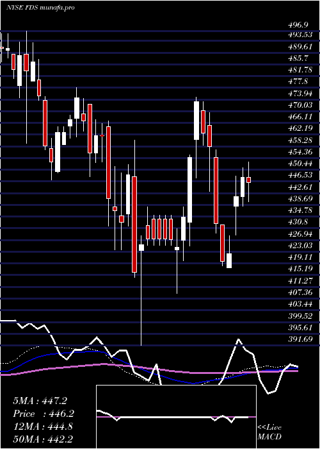Viewport: 320px width, 449px height.
Task: Select the 403.44 price axis label
Action: pos(301,304)
